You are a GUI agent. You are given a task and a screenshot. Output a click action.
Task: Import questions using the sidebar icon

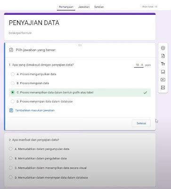(163, 56)
